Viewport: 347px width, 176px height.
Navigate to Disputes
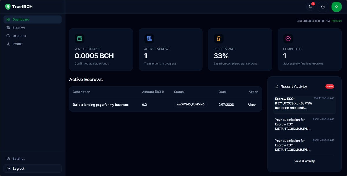(x=33, y=36)
